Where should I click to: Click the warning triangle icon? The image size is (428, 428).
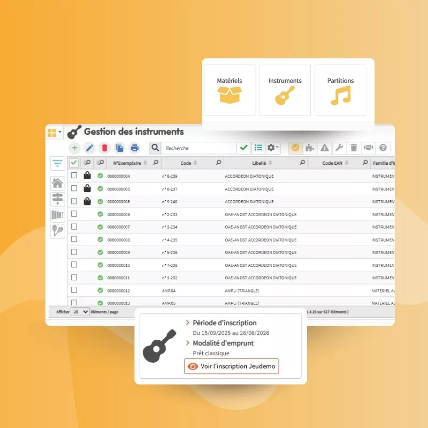(x=324, y=148)
